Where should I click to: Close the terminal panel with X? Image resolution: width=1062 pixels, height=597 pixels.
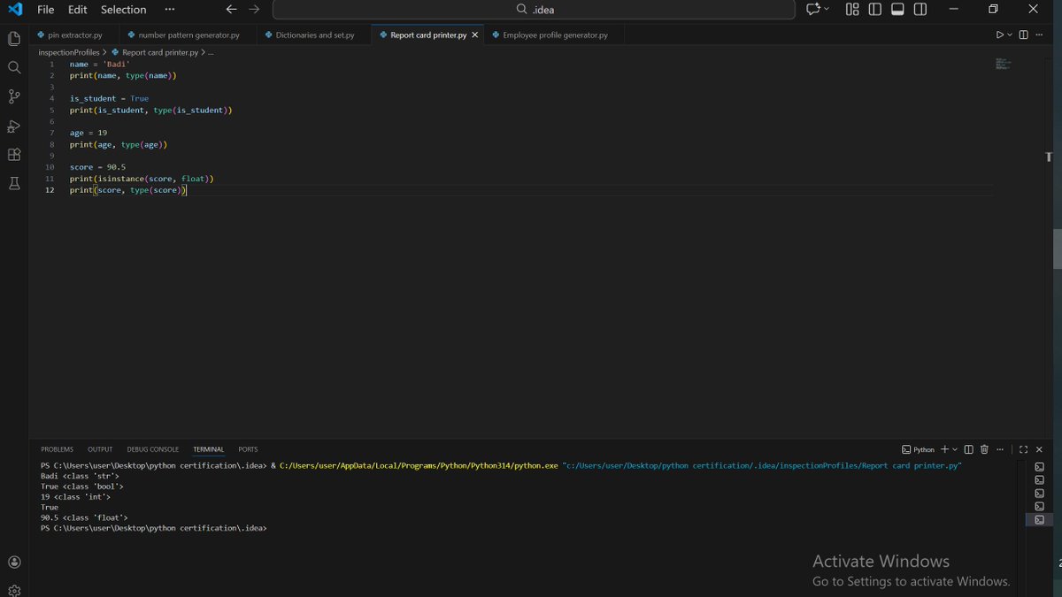tap(1039, 449)
